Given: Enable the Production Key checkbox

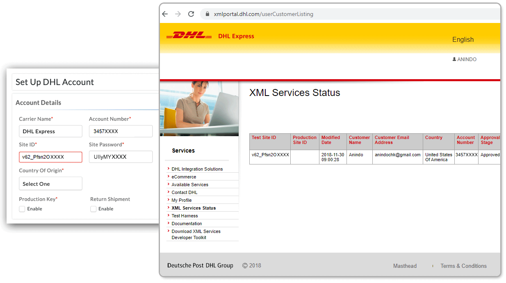Looking at the screenshot, I should point(22,209).
